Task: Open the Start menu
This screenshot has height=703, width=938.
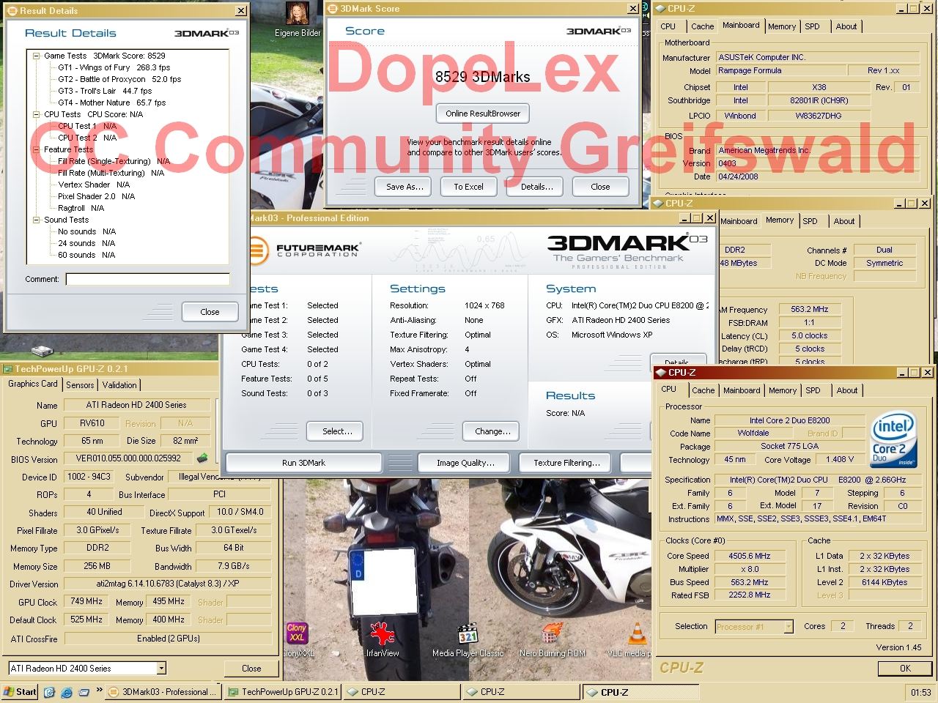Action: [20, 691]
